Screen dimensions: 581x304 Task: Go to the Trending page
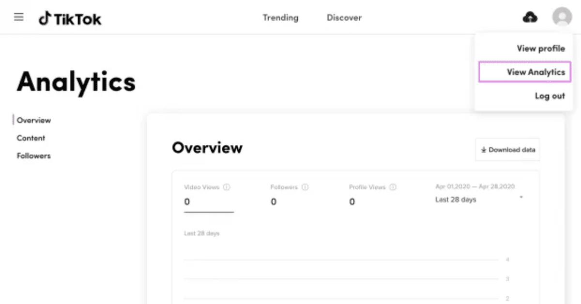[280, 17]
